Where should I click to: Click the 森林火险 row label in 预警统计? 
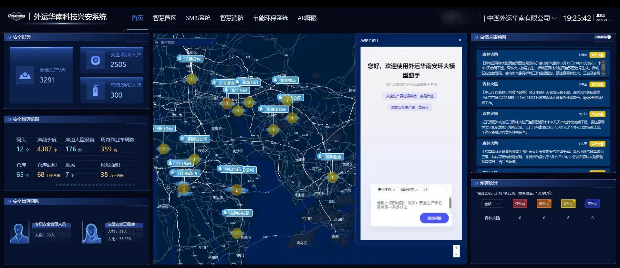pyautogui.click(x=492, y=218)
